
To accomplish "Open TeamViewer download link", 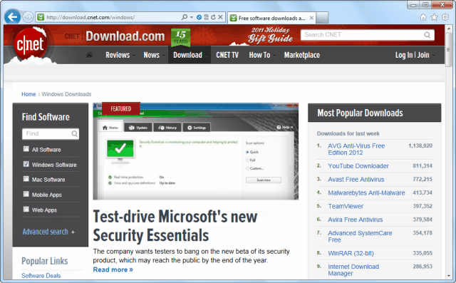I will pyautogui.click(x=346, y=206).
